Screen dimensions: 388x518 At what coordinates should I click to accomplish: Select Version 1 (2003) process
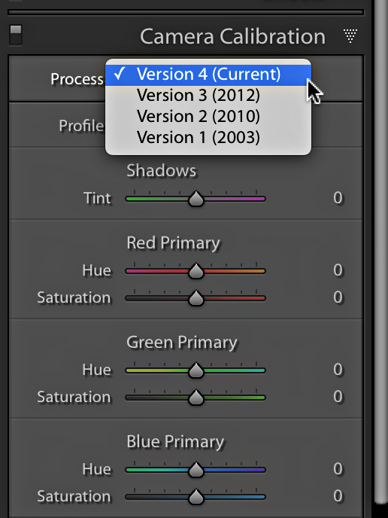pos(208,138)
